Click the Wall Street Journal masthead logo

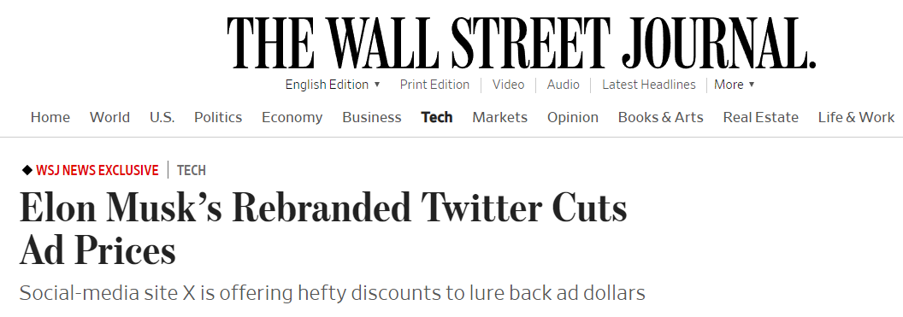(x=521, y=44)
